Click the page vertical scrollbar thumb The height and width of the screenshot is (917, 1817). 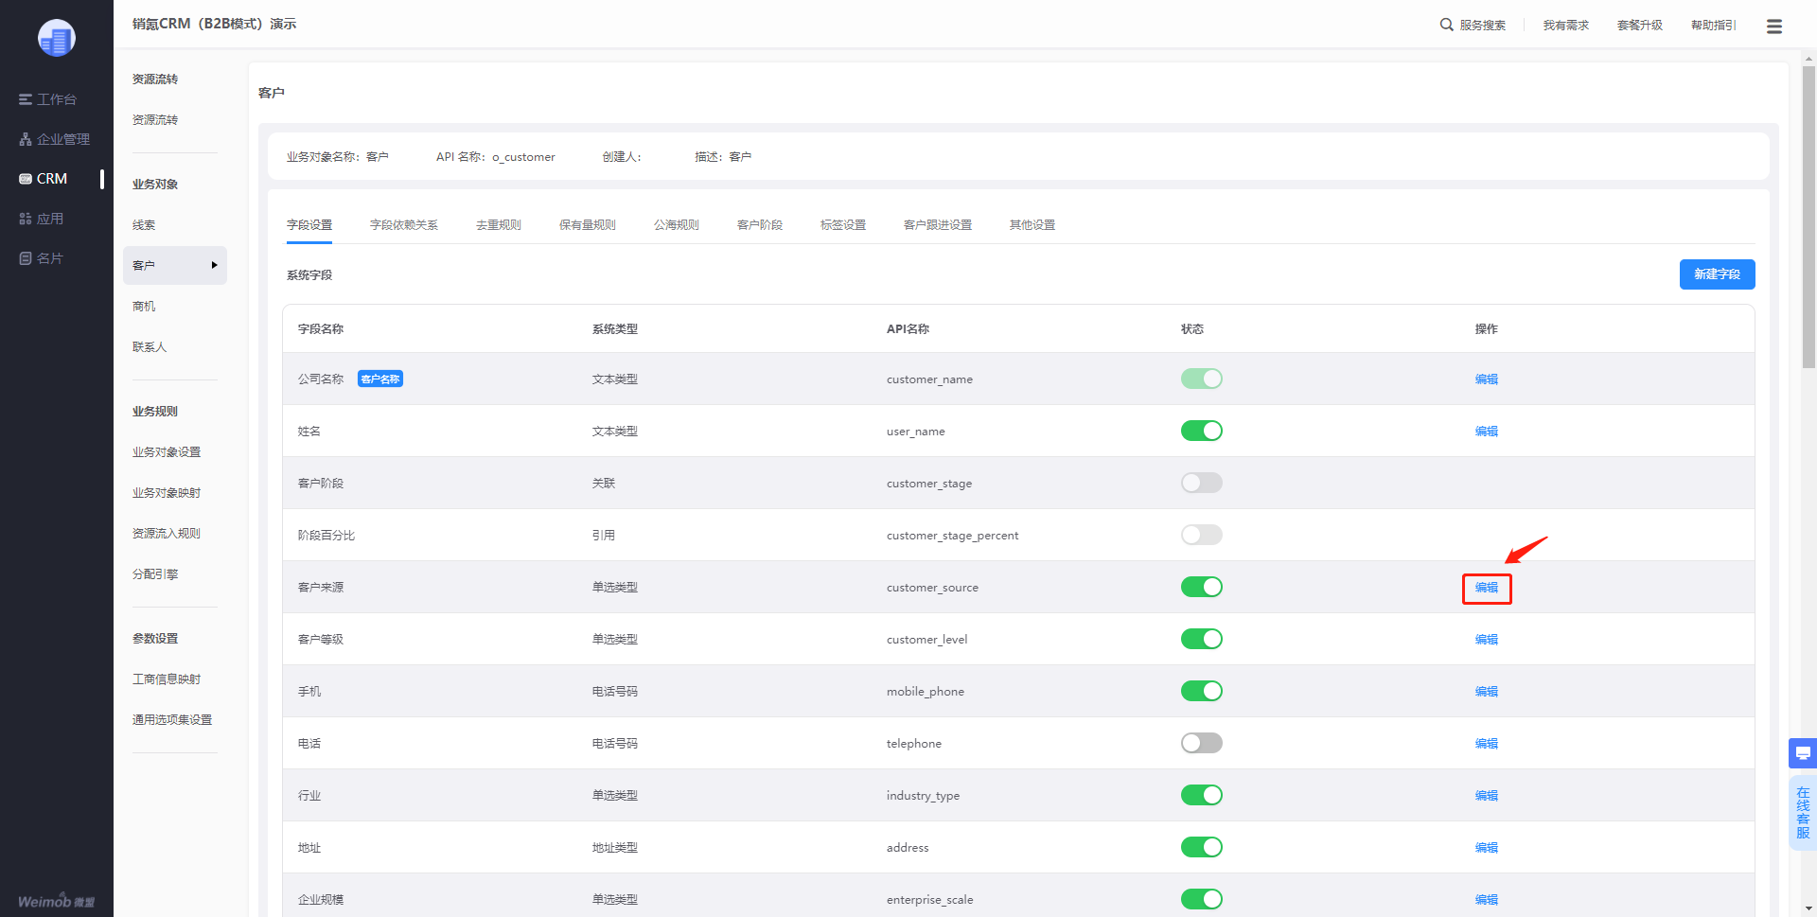1808,217
